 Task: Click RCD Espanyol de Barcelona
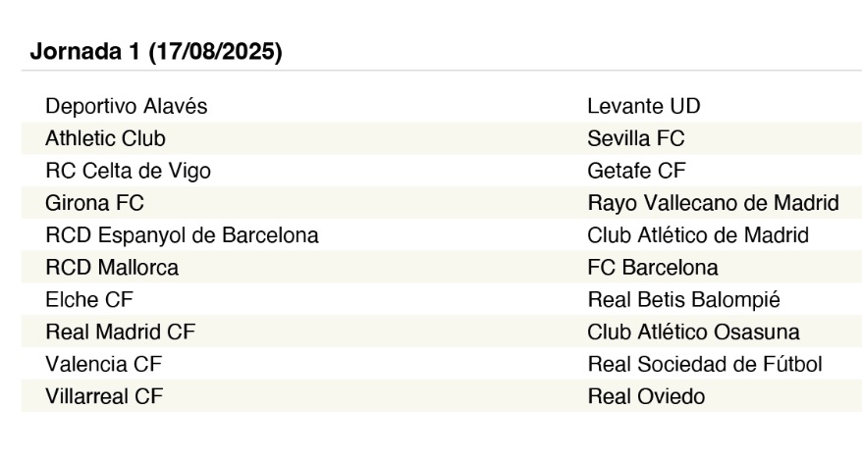point(182,235)
